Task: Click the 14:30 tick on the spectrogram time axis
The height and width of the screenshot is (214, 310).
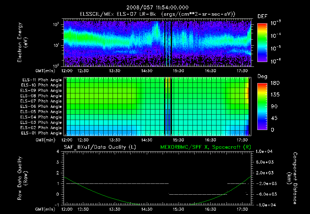Action: pyautogui.click(x=147, y=71)
